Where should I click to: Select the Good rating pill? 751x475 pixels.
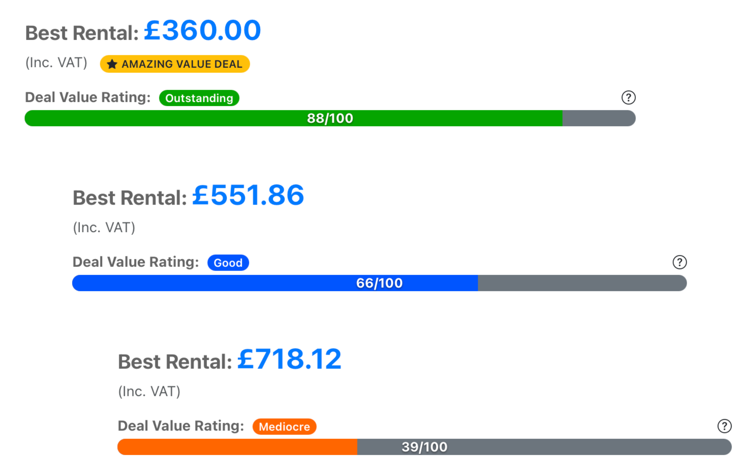point(228,262)
